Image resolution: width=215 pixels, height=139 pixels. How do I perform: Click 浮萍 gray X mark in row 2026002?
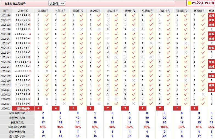point(203,94)
